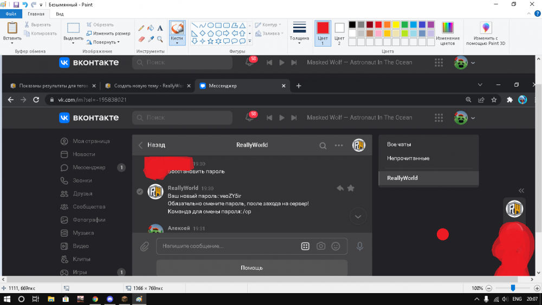The image size is (542, 305).
Task: Click the VK notifications bell with badge 58
Action: coord(250,117)
